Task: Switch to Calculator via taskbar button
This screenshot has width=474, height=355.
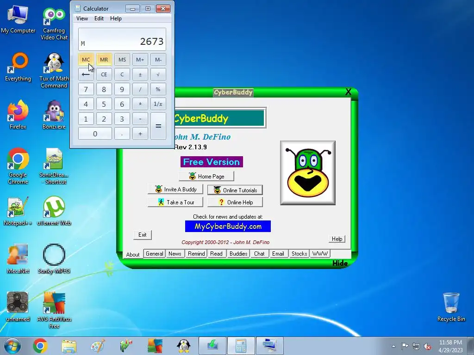Action: tap(241, 346)
